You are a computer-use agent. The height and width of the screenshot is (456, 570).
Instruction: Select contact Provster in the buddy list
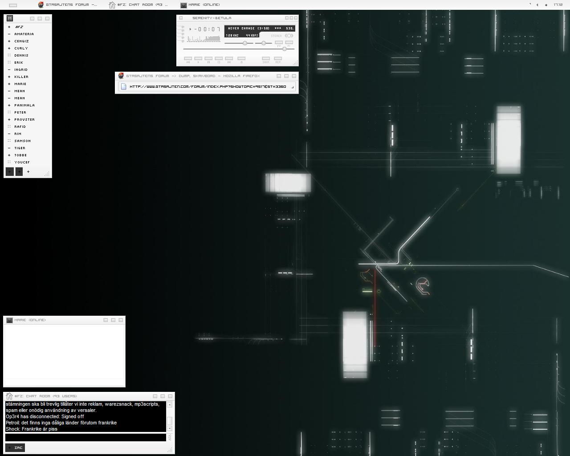24,119
